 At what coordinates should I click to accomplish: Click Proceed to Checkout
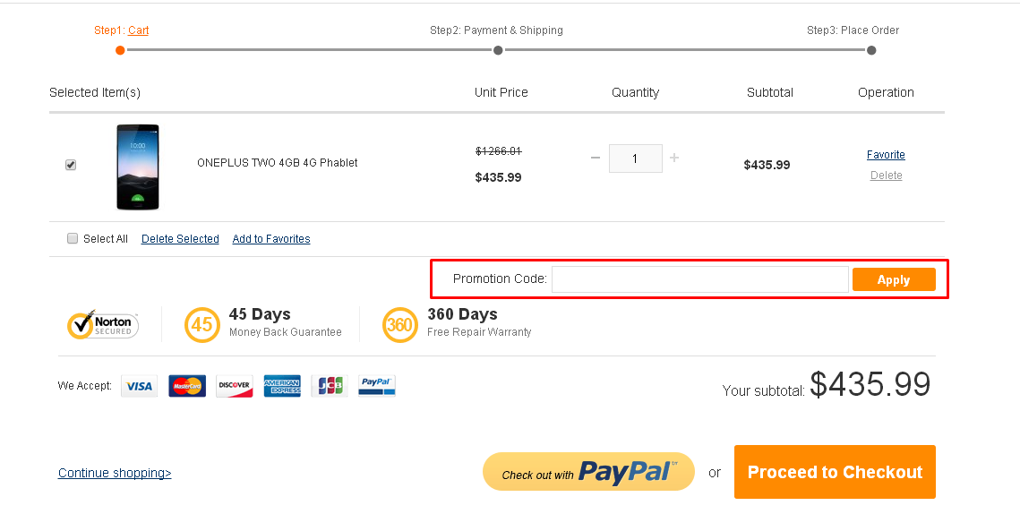click(835, 472)
